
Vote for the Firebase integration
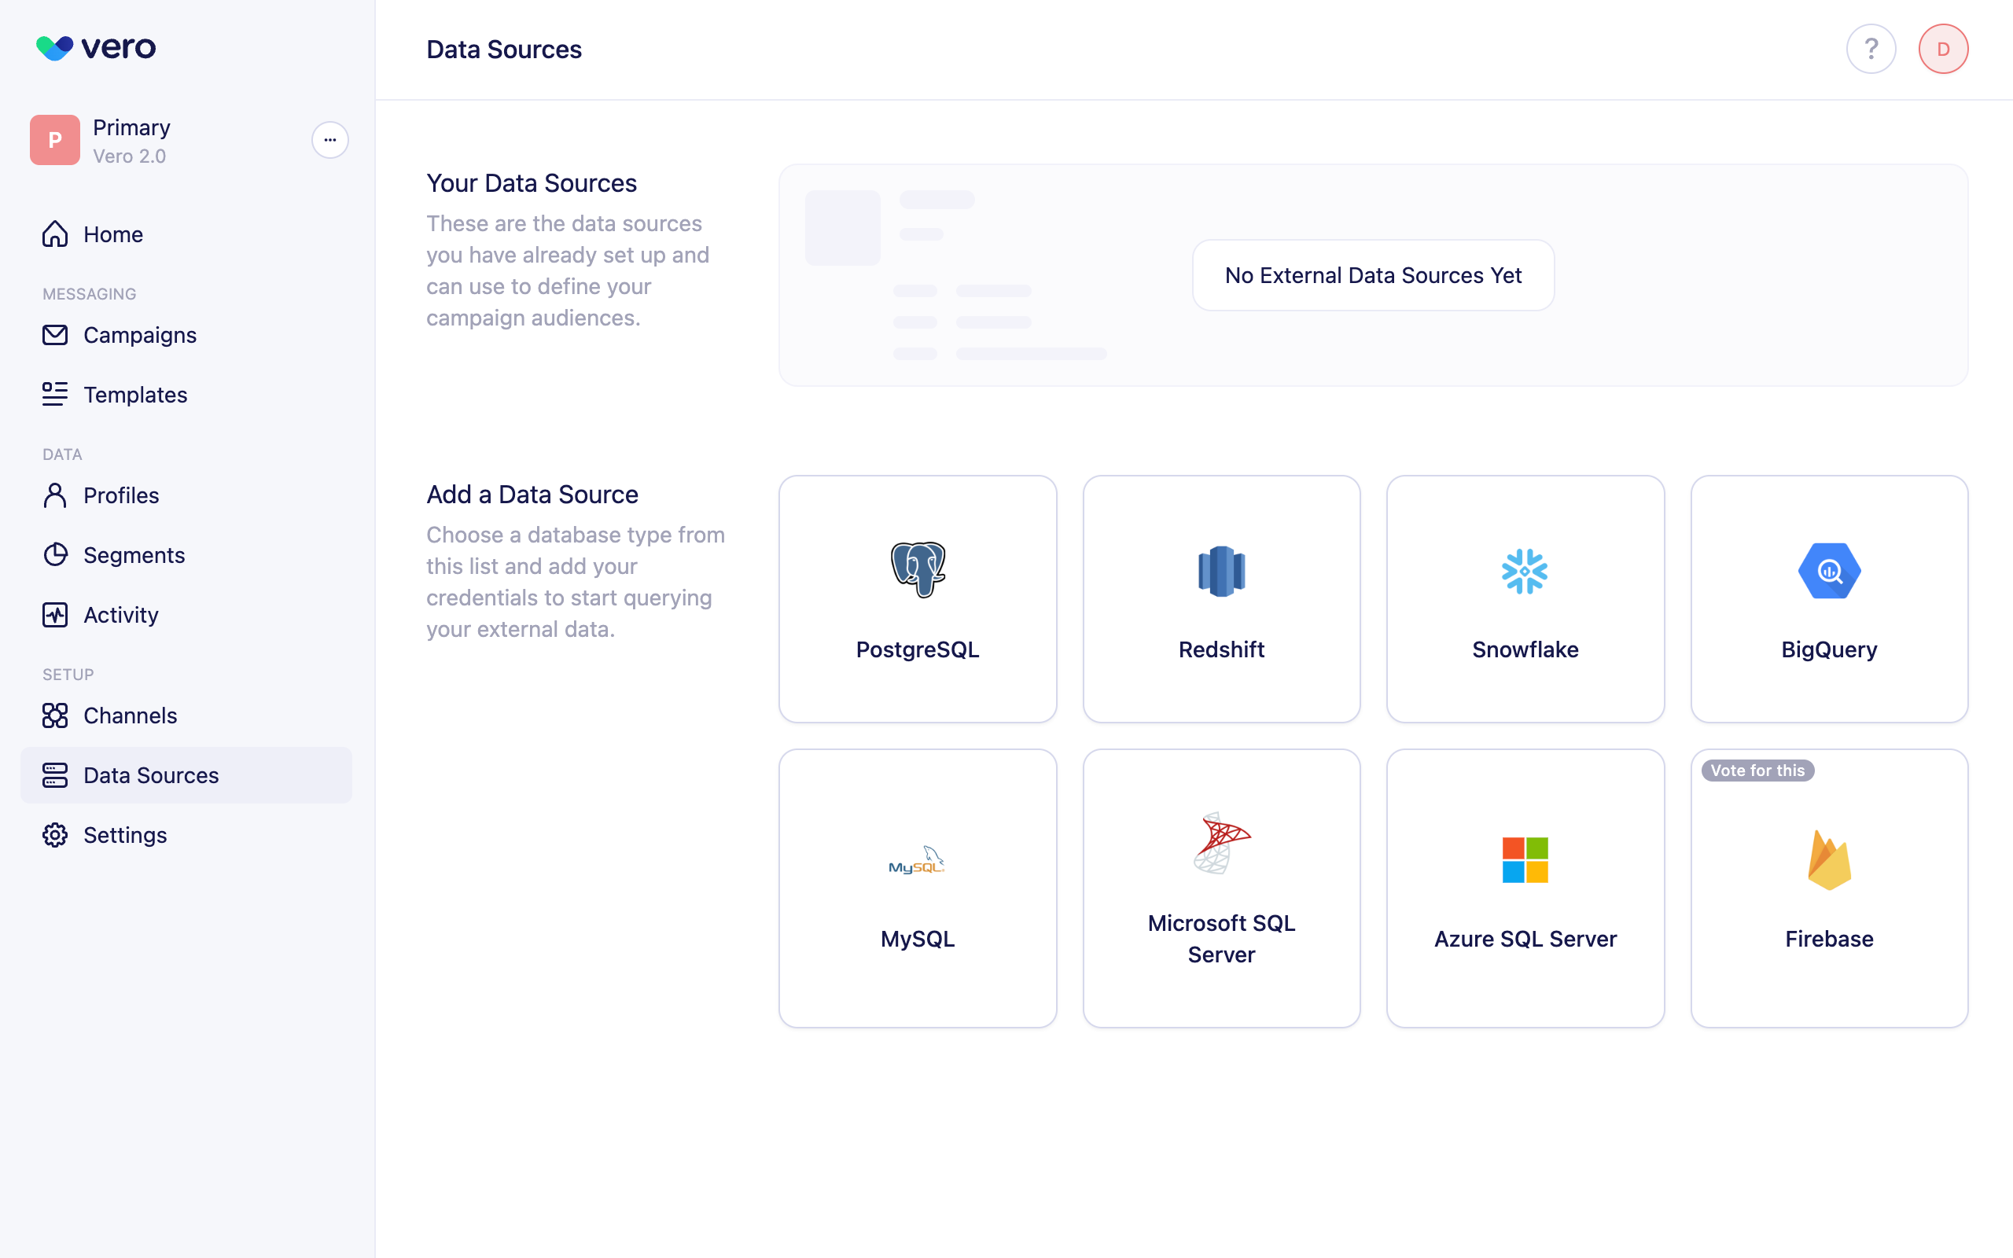pos(1757,771)
